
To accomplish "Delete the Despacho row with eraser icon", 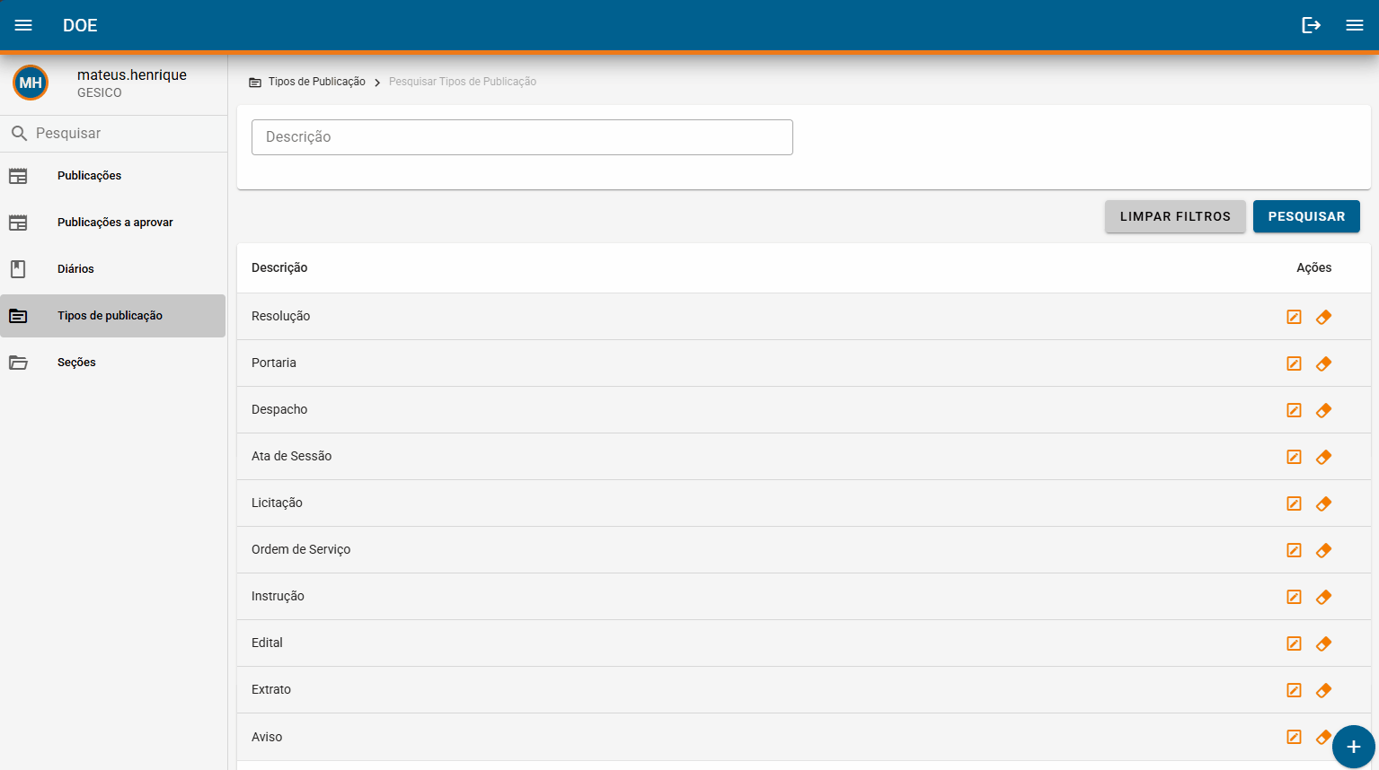I will pyautogui.click(x=1323, y=410).
